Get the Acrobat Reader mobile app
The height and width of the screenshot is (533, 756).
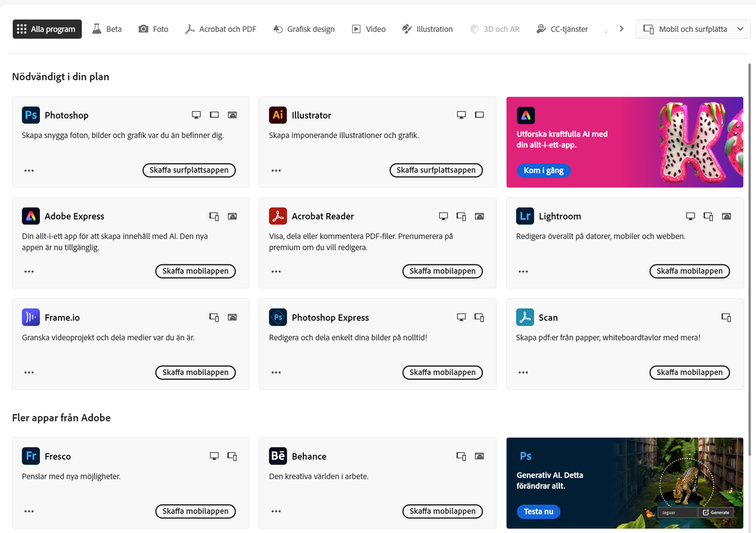443,271
